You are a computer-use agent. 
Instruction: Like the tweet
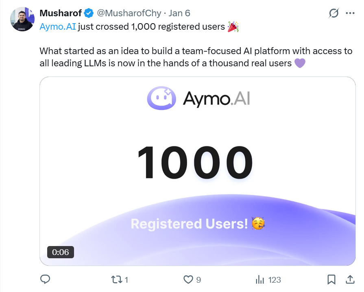[x=188, y=279]
